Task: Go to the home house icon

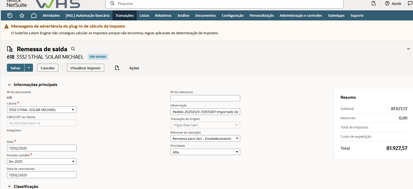Action: click(34, 15)
